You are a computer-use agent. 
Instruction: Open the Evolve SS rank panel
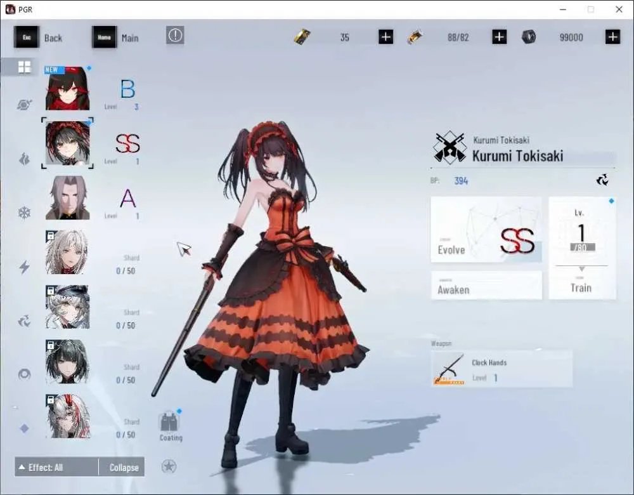tap(486, 230)
